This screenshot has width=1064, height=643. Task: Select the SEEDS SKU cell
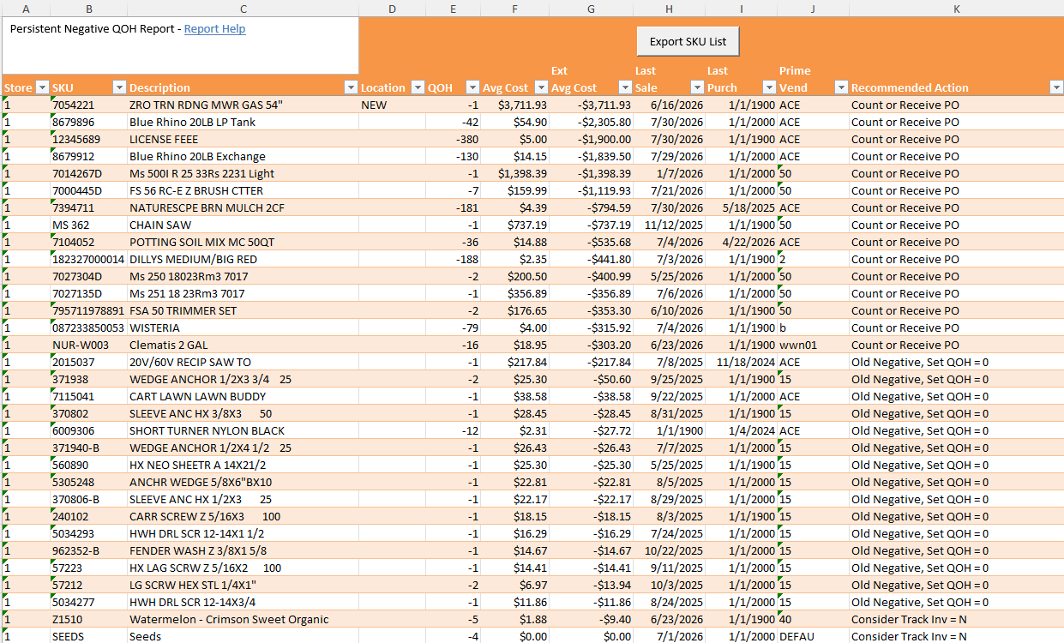click(x=88, y=636)
